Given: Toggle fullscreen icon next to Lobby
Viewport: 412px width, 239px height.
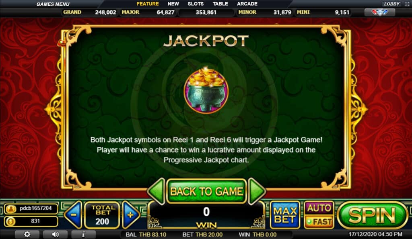Looking at the screenshot, I should click(408, 4).
